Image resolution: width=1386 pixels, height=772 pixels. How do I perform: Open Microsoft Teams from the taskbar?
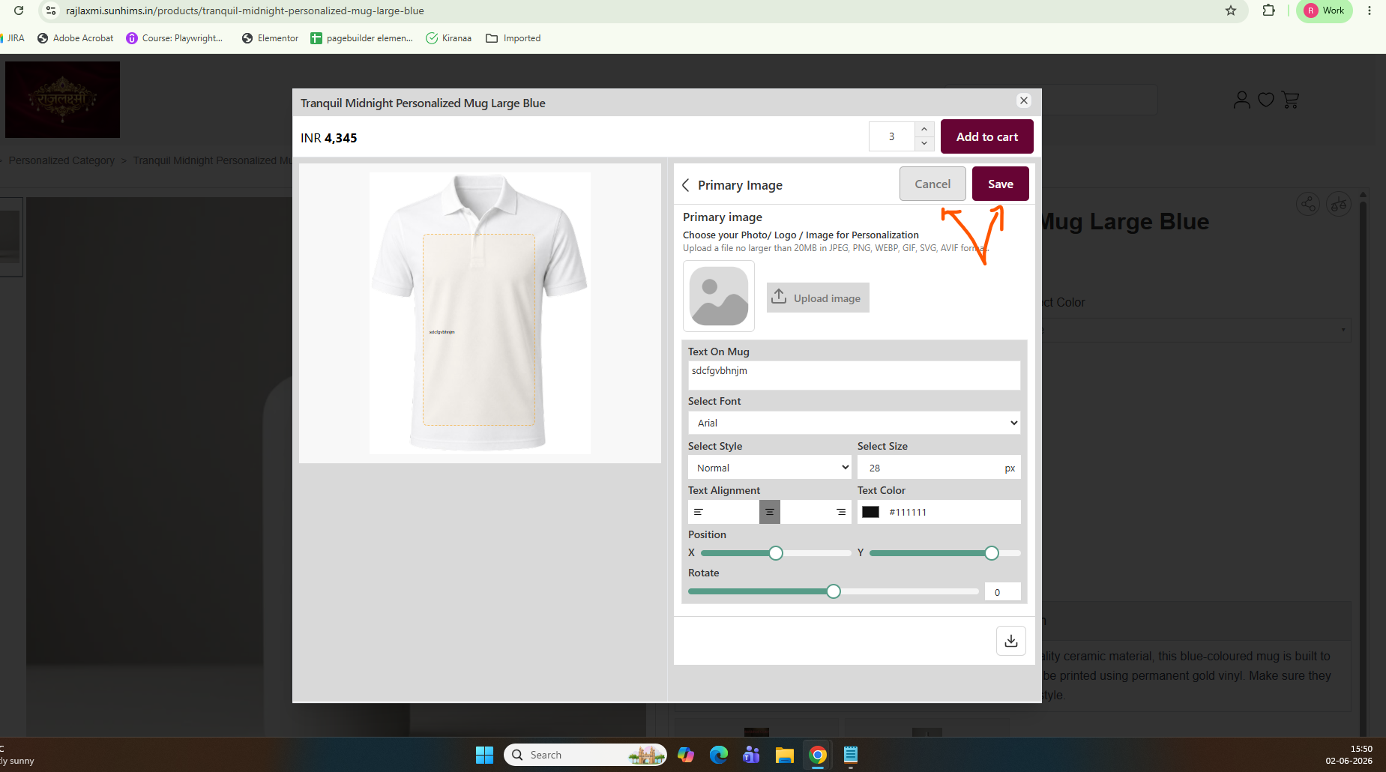point(751,755)
